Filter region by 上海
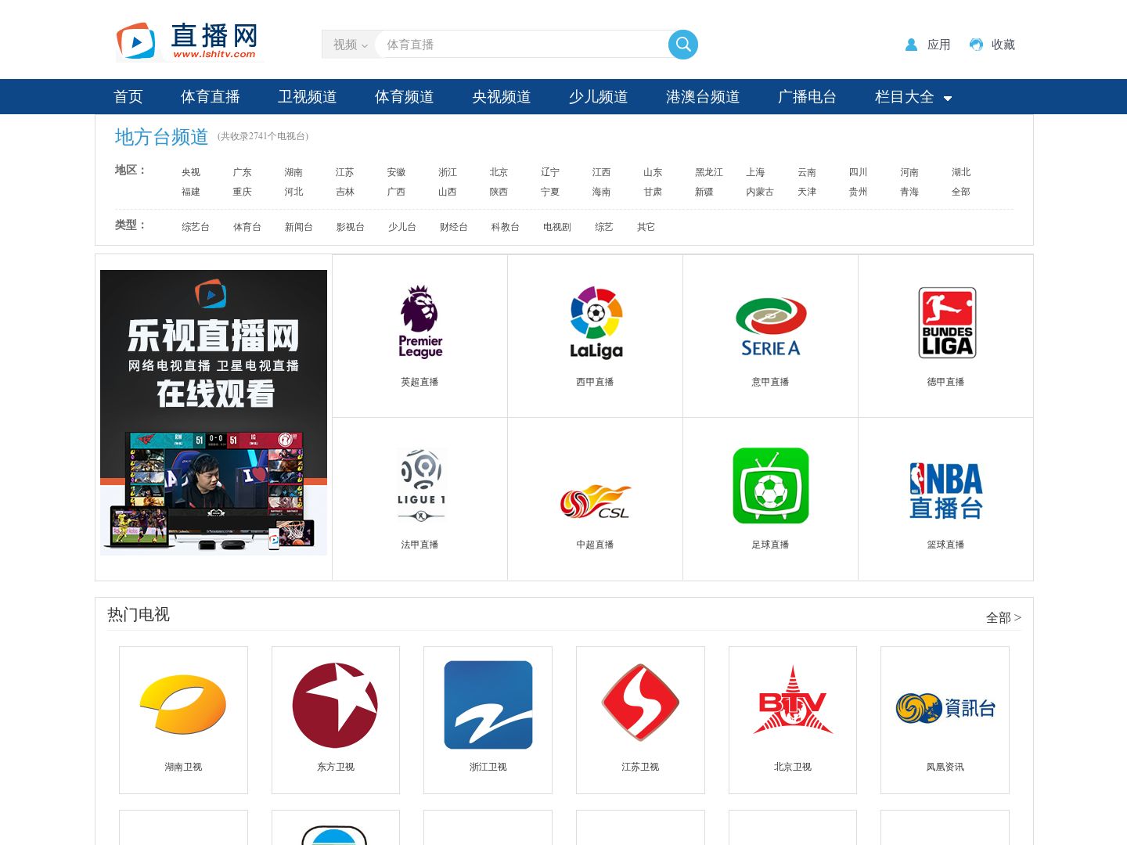Screen dimensions: 1127x845 (x=755, y=172)
